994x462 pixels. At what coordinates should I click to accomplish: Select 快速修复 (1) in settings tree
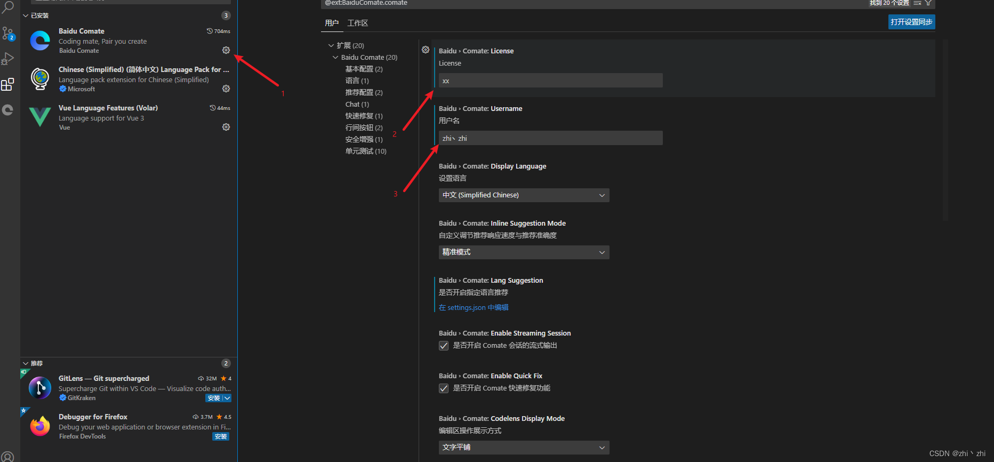click(x=364, y=116)
